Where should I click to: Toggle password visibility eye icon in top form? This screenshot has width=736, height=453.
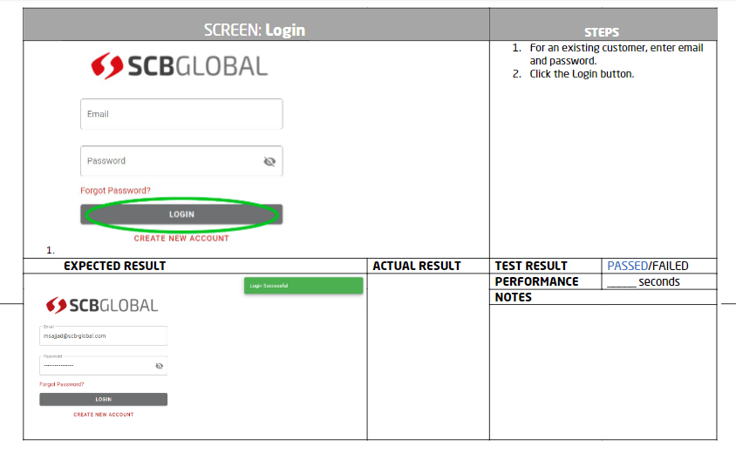coord(269,161)
